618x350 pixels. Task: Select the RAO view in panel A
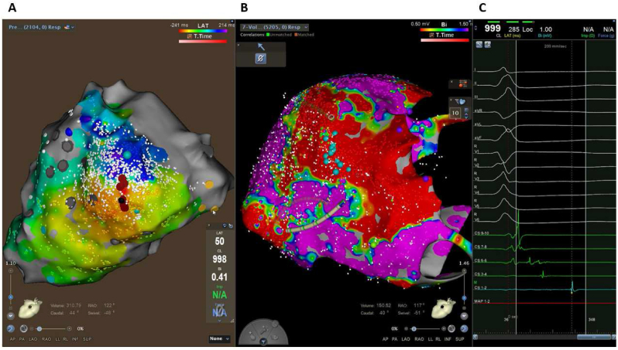pyautogui.click(x=46, y=339)
